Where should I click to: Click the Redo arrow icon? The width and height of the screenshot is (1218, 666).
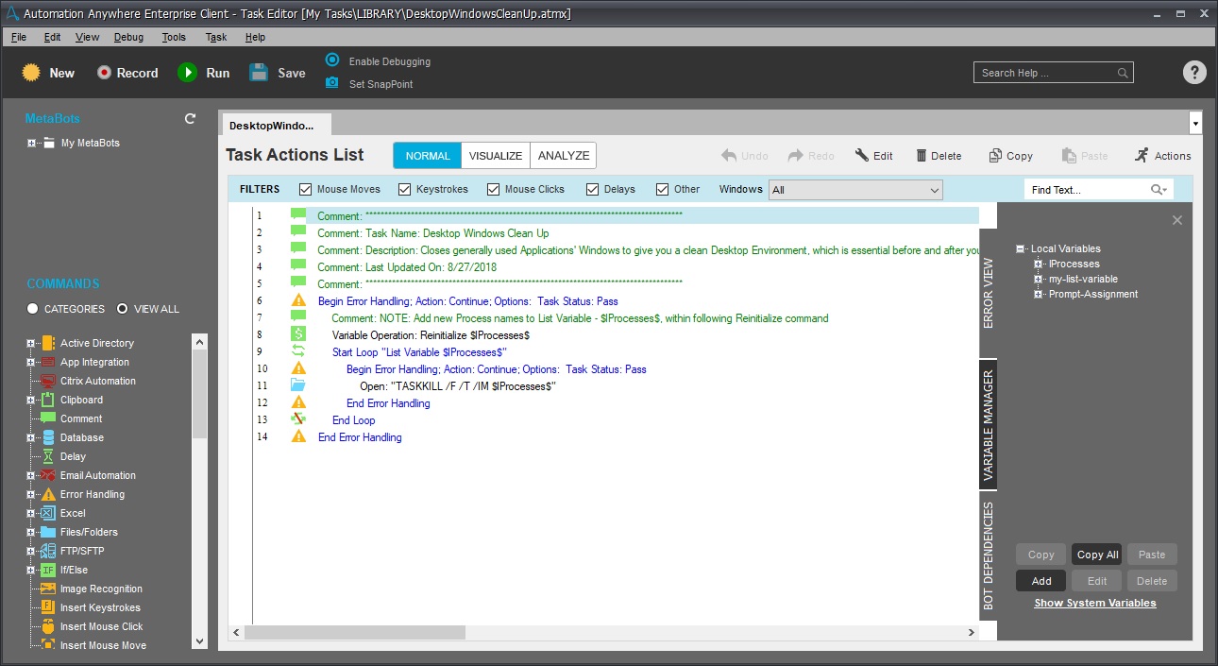click(x=796, y=156)
